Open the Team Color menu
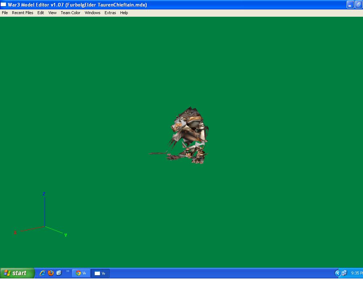This screenshot has width=363, height=285. (x=70, y=13)
